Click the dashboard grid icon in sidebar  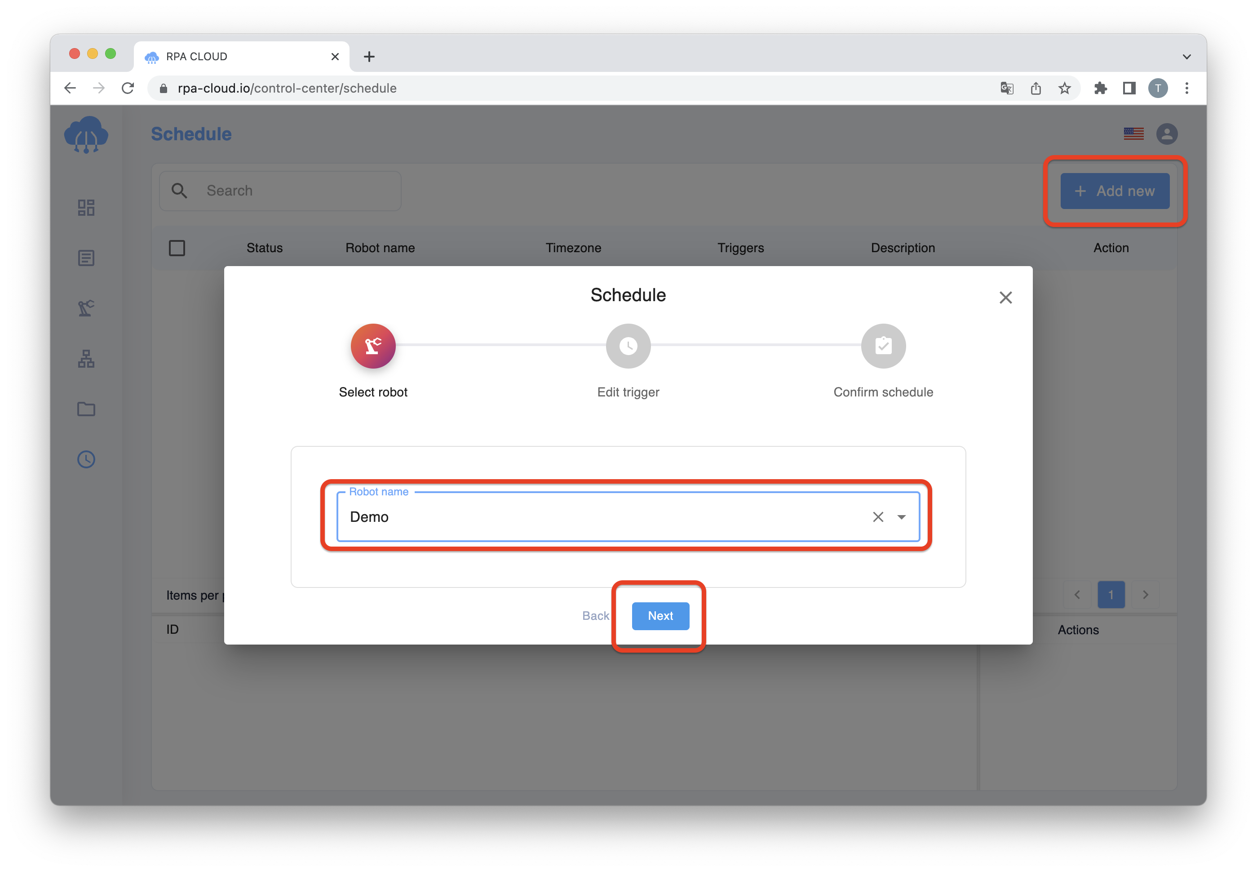pyautogui.click(x=86, y=208)
